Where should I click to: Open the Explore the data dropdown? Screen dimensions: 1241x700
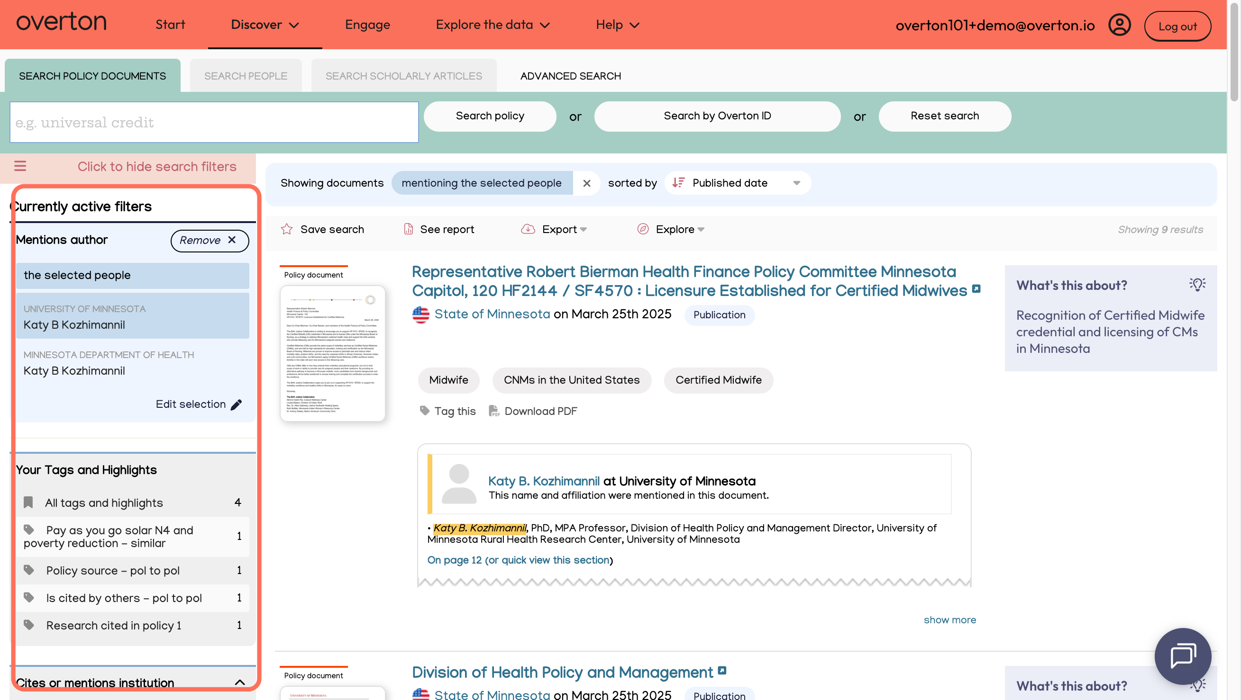pos(493,25)
